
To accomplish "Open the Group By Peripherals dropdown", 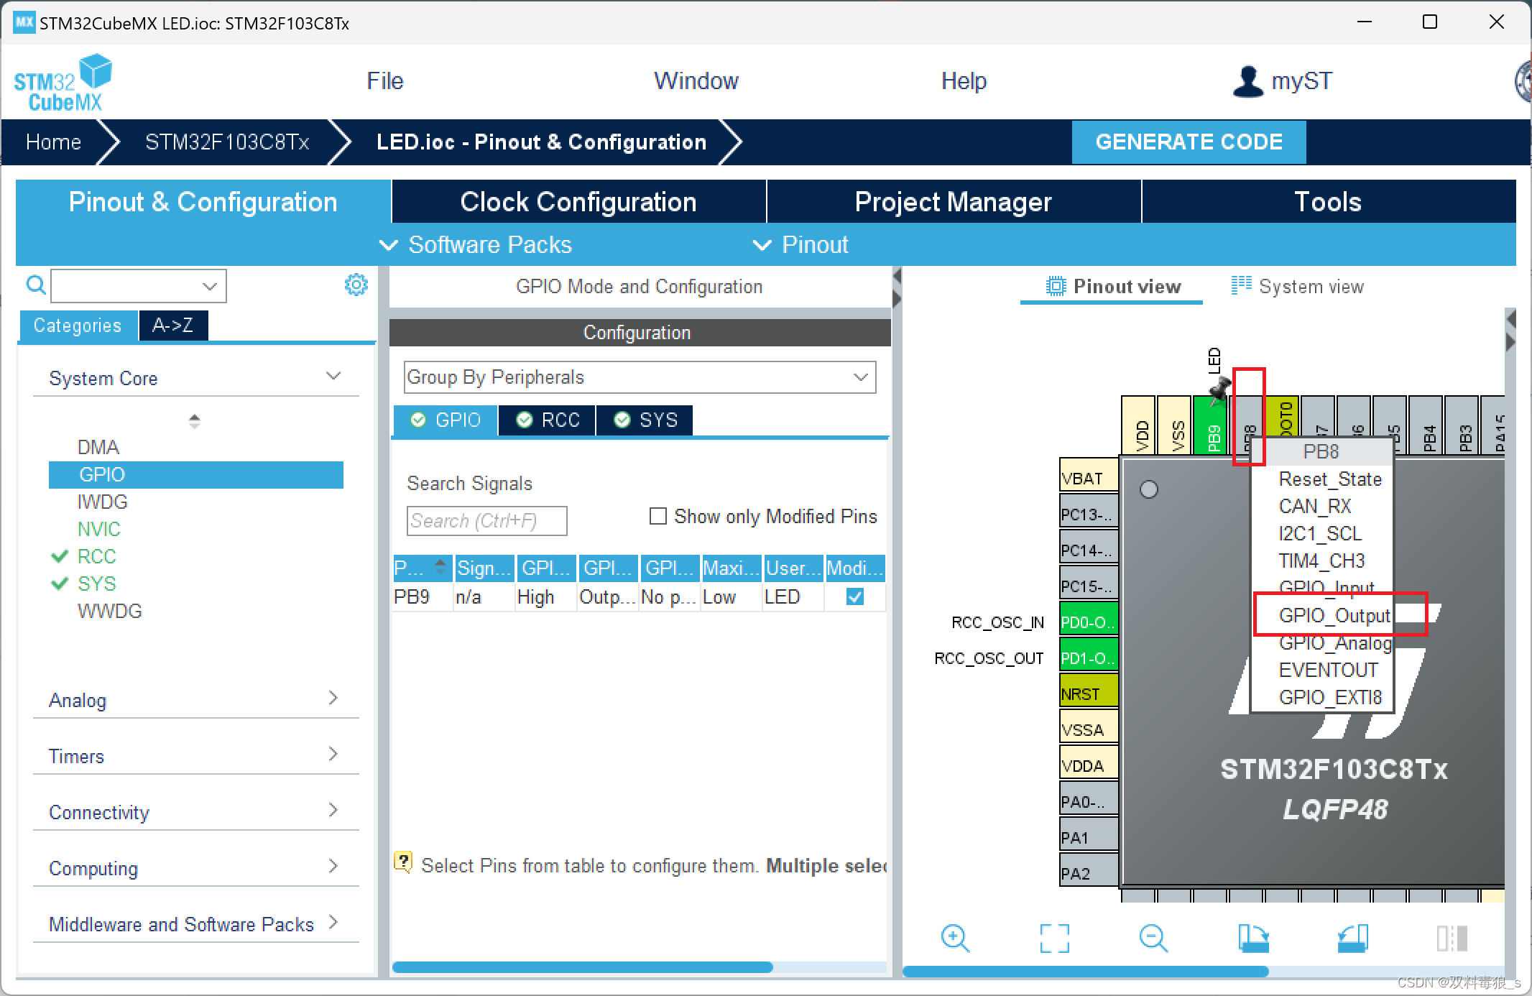I will click(640, 377).
